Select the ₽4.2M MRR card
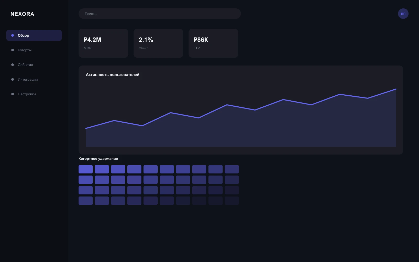Screen dimensions: 419x262 pos(103,43)
